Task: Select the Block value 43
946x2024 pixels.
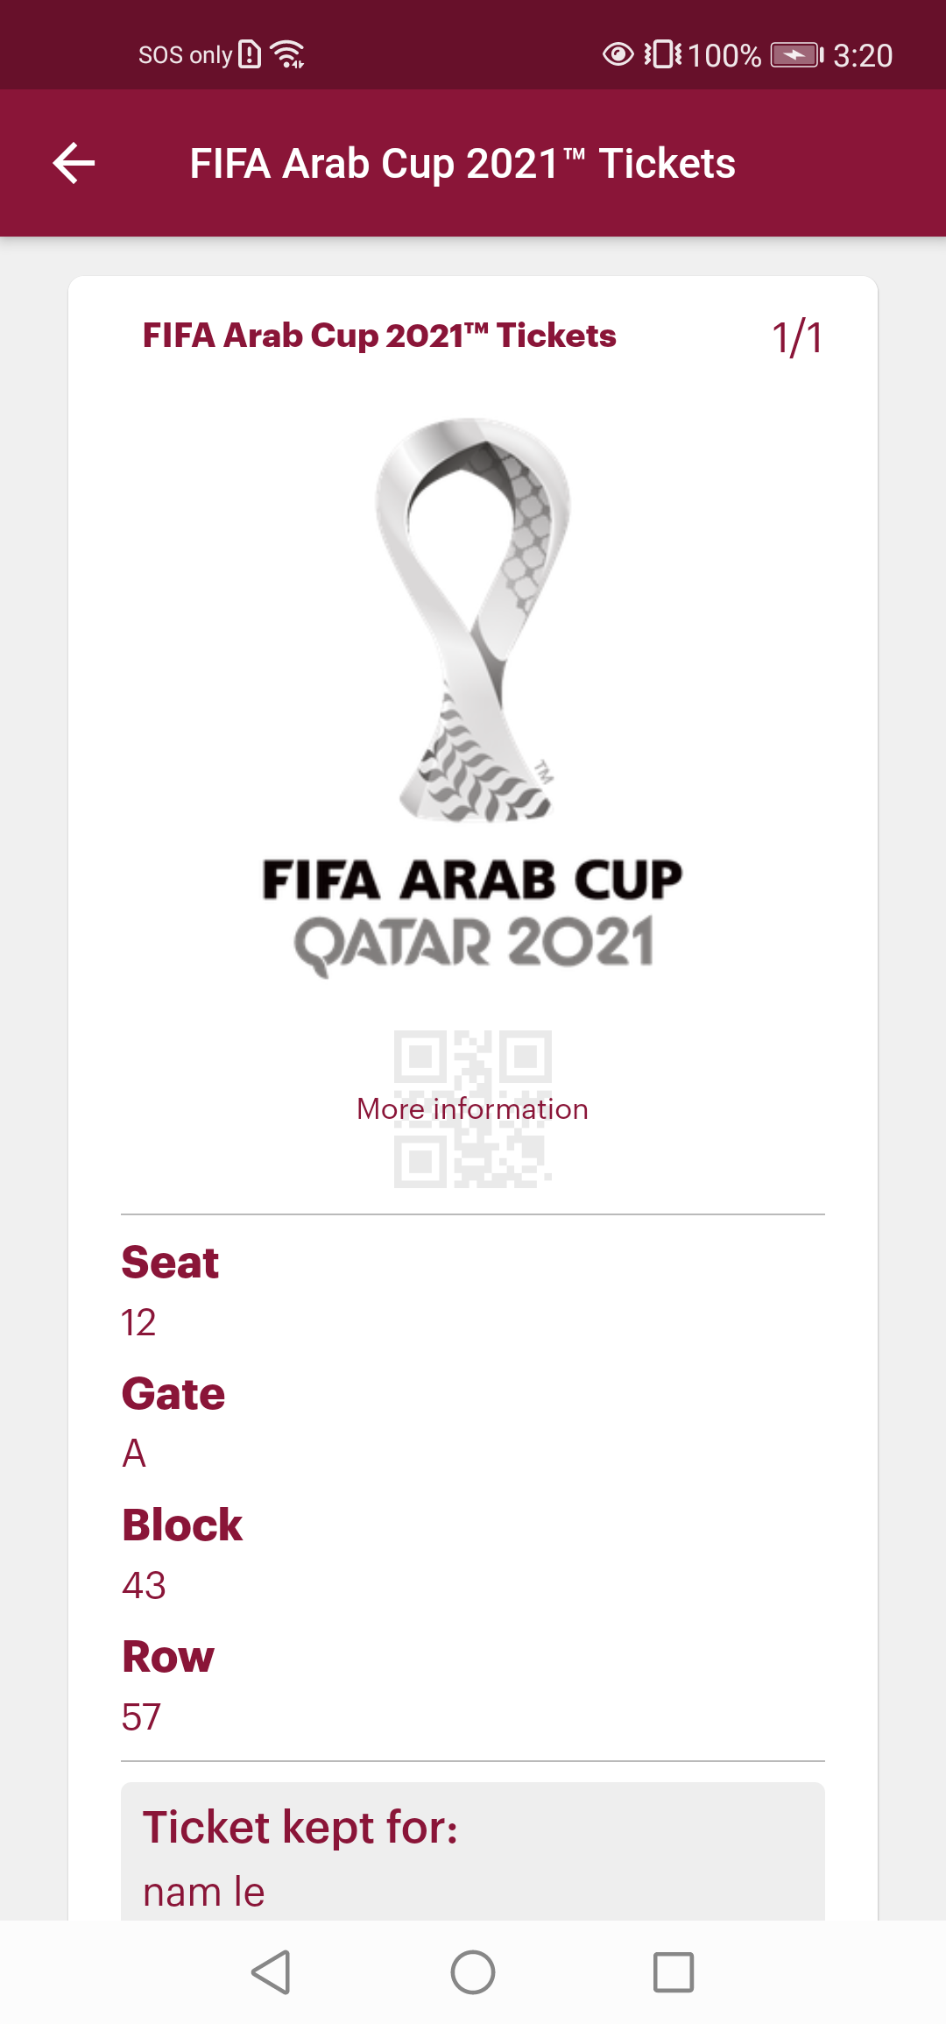Action: tap(144, 1585)
